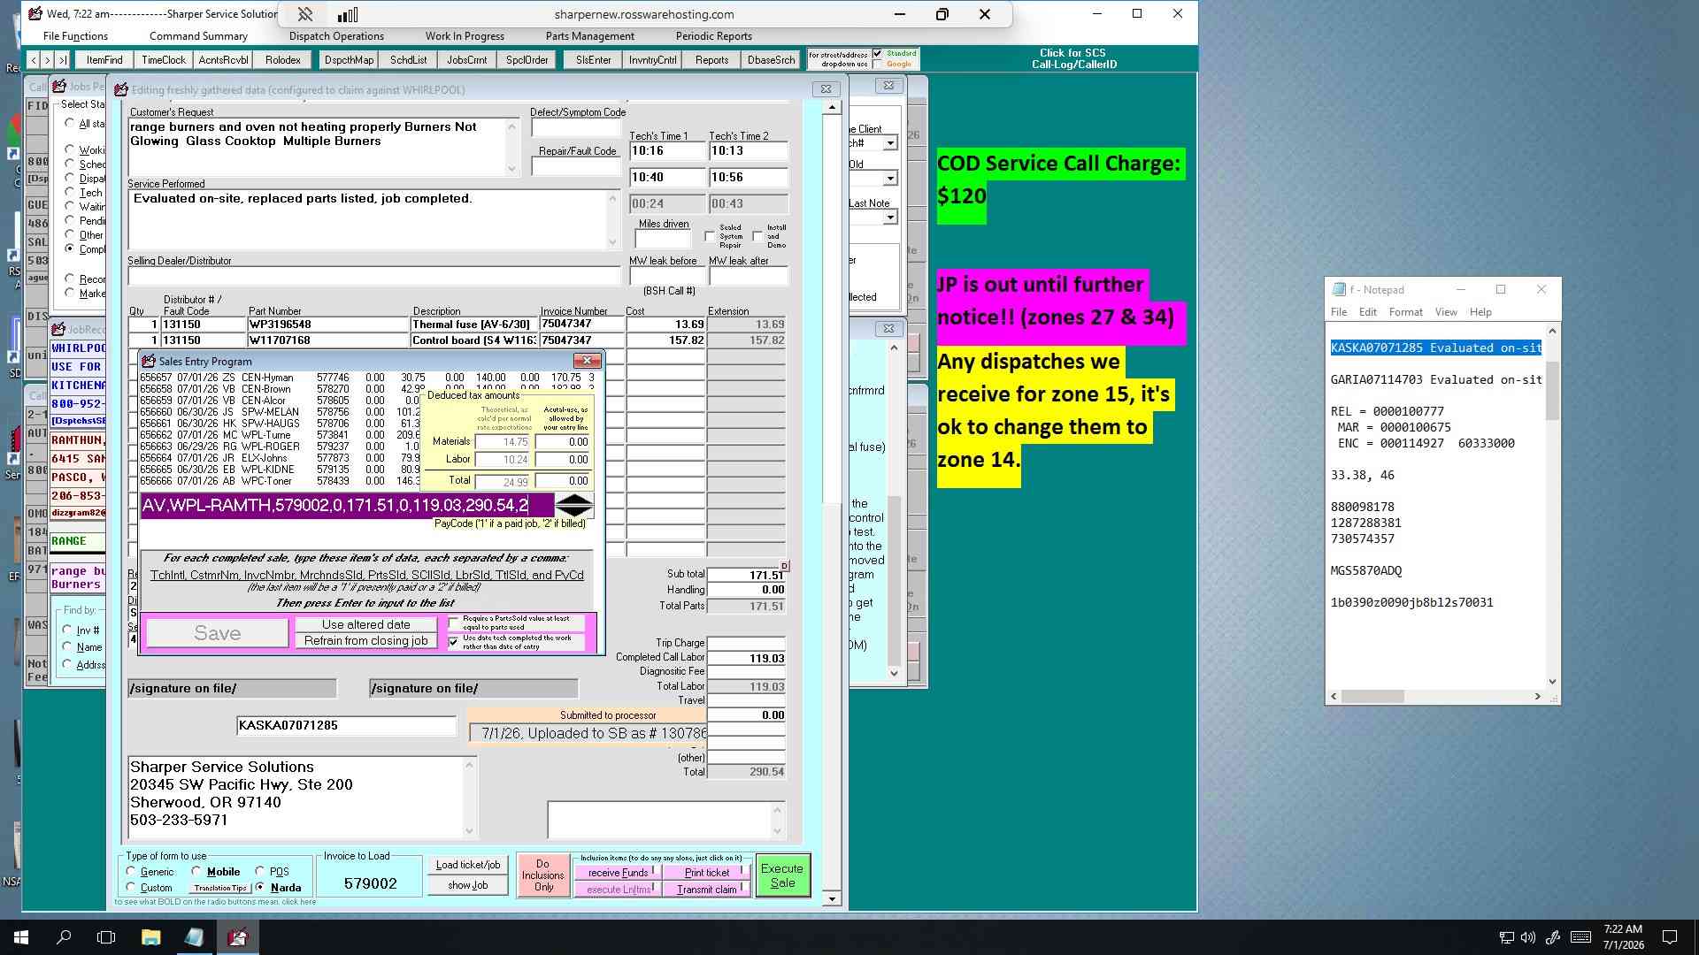Expand Customer's Request scroll down arrow
Viewport: 1699px width, 955px height.
[511, 169]
